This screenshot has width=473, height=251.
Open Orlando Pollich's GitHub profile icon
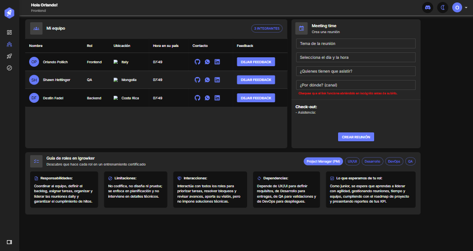197,62
